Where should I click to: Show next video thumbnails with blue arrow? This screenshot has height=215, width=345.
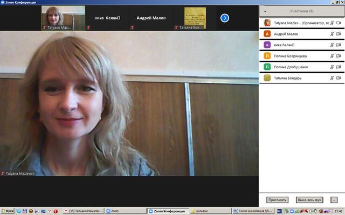[x=225, y=18]
